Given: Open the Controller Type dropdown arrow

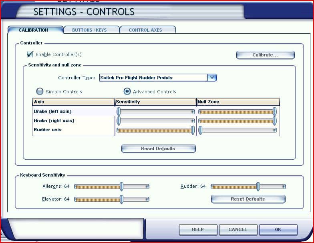Looking at the screenshot, I should (x=212, y=78).
